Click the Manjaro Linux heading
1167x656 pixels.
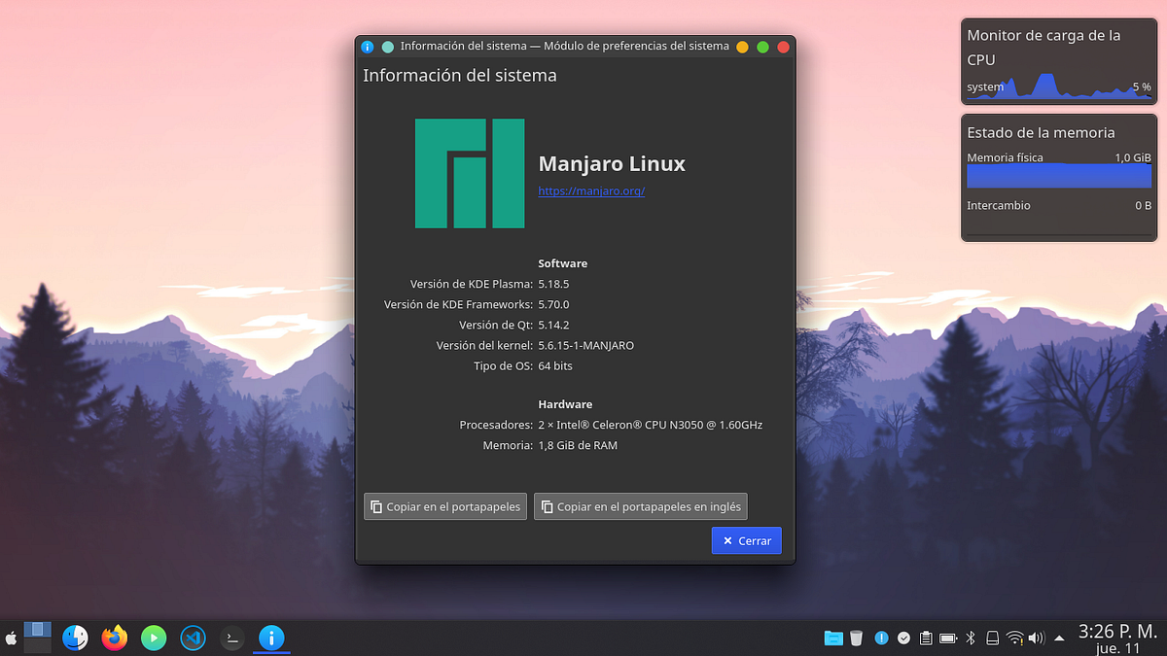click(612, 163)
